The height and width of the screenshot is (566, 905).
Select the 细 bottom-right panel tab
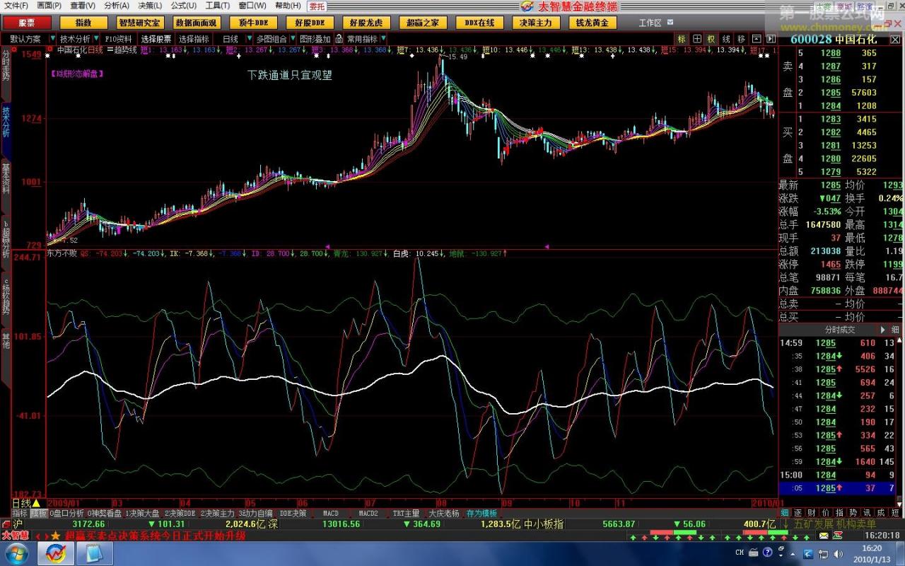click(x=783, y=513)
